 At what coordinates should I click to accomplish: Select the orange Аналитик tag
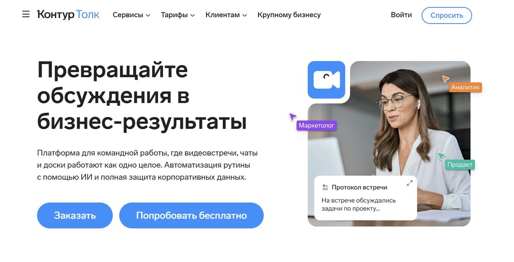(x=466, y=87)
